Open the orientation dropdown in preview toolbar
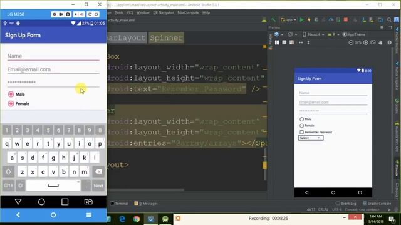Image resolution: width=401 pixels, height=225 pixels. [293, 34]
